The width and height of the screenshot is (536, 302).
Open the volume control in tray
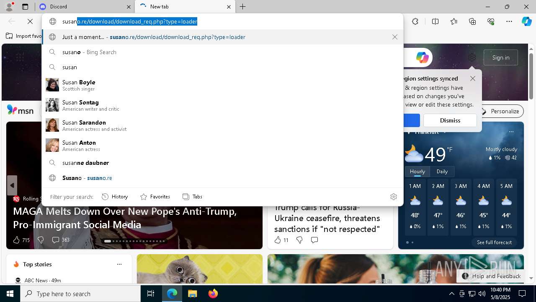tap(482, 294)
